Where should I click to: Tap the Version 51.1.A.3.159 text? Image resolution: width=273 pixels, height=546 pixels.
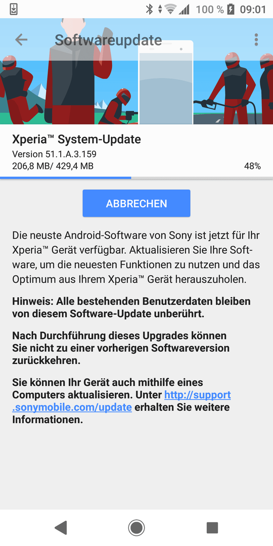coord(54,154)
